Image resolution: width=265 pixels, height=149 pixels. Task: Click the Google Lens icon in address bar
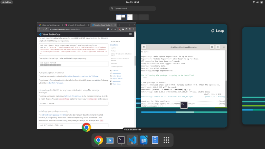point(108,29)
